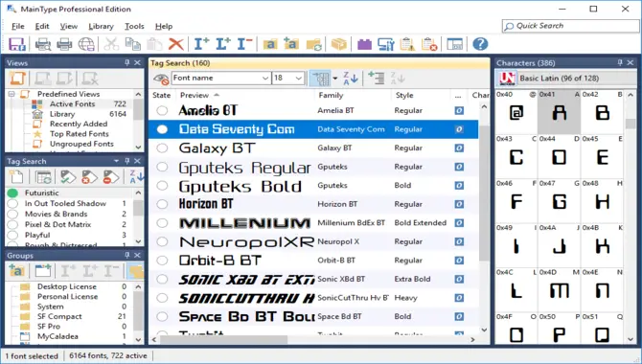Open the Tools menu
This screenshot has height=364, width=642.
[134, 26]
